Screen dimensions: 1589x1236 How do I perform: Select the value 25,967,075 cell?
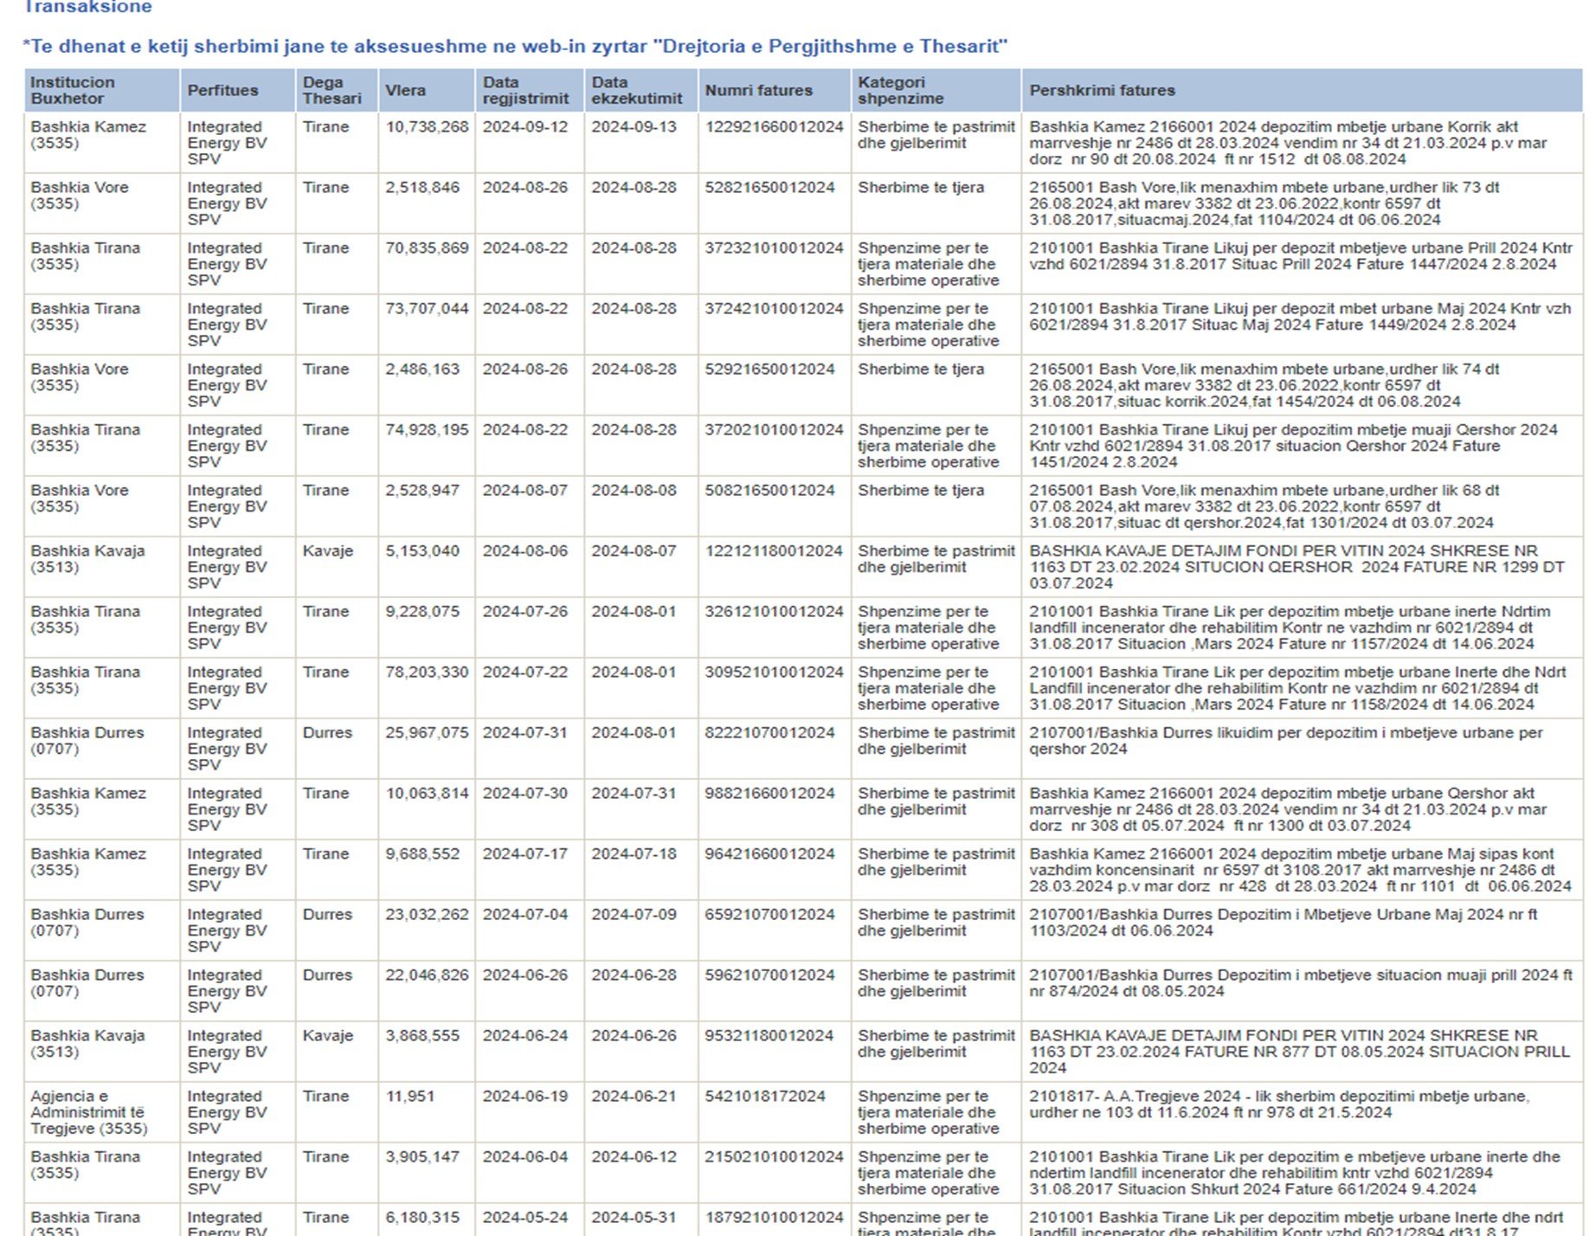point(427,733)
